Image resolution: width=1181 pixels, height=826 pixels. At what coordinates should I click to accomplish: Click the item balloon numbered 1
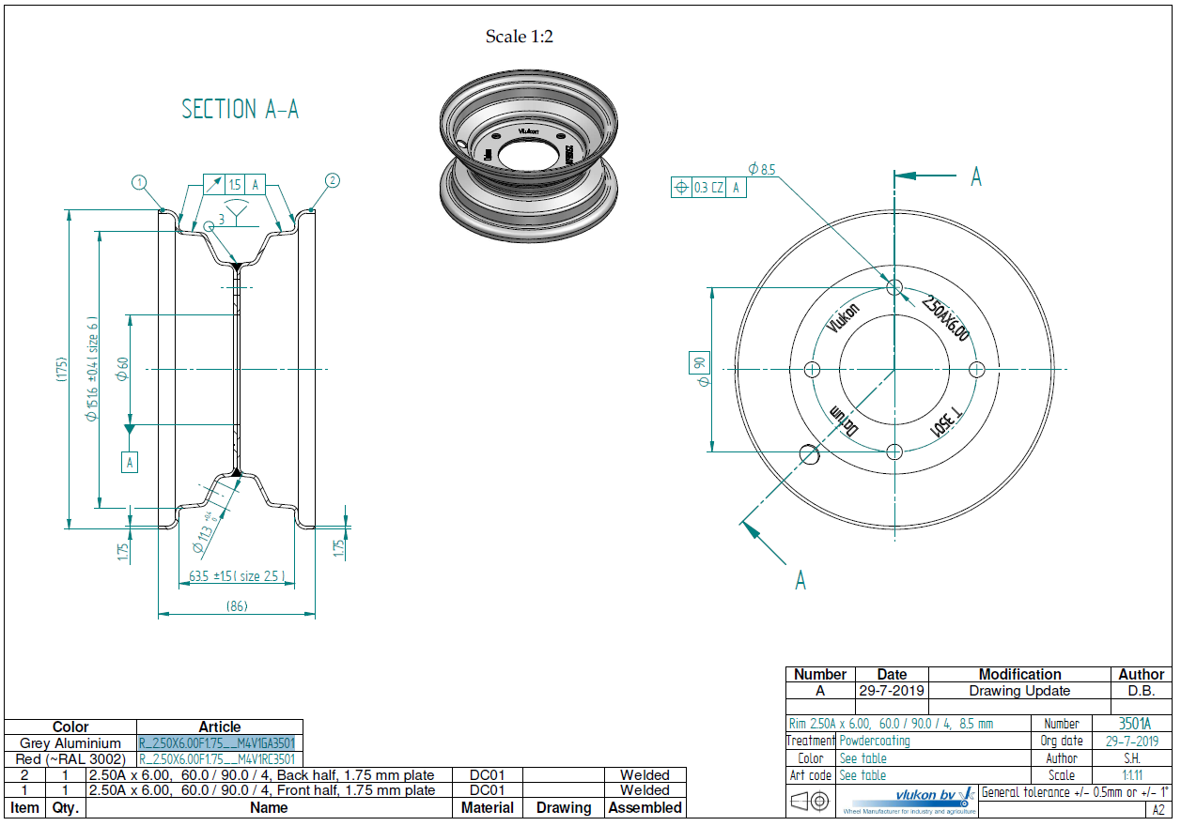click(x=140, y=182)
